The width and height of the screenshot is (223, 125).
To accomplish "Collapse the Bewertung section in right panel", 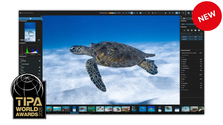I will (x=180, y=21).
